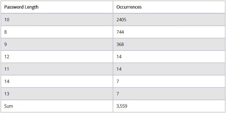Select the password length 12 cell
The height and width of the screenshot is (113, 226).
57,57
